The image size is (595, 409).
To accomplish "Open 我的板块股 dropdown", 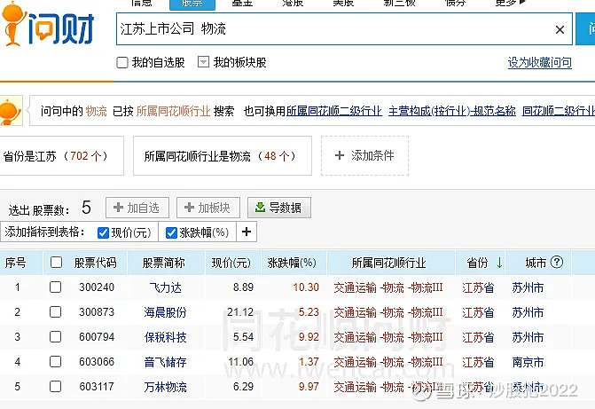I will [203, 62].
